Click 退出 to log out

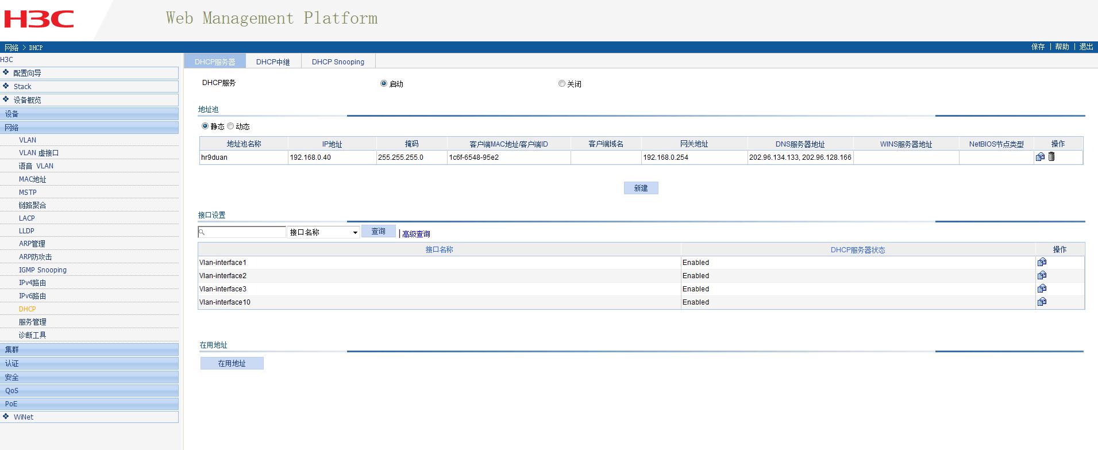(1086, 47)
